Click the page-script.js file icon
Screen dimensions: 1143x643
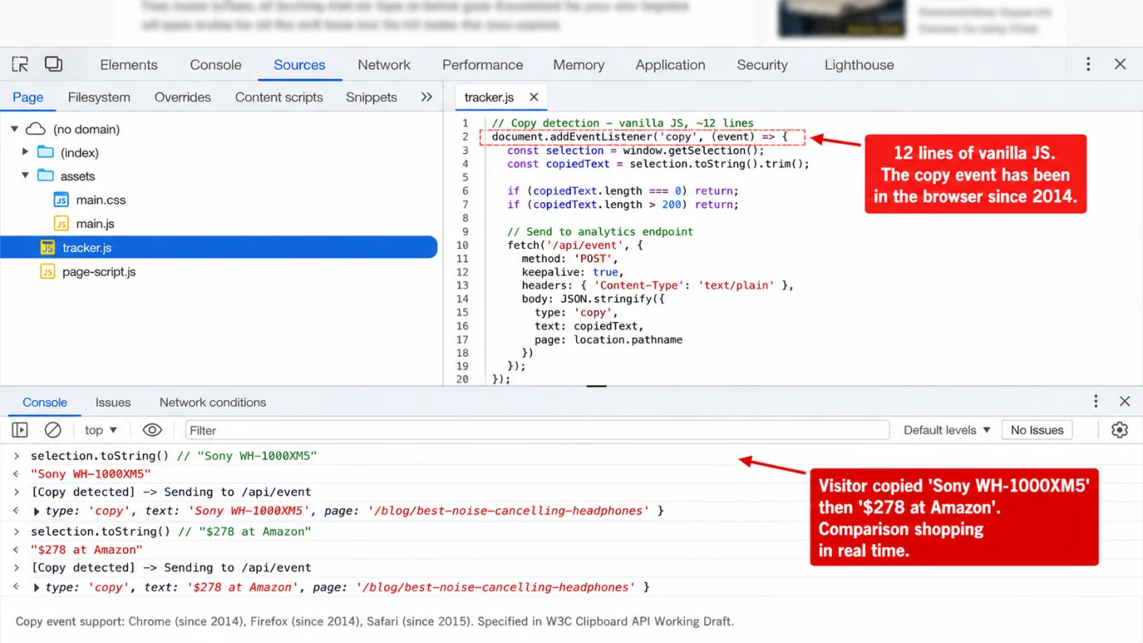point(48,272)
